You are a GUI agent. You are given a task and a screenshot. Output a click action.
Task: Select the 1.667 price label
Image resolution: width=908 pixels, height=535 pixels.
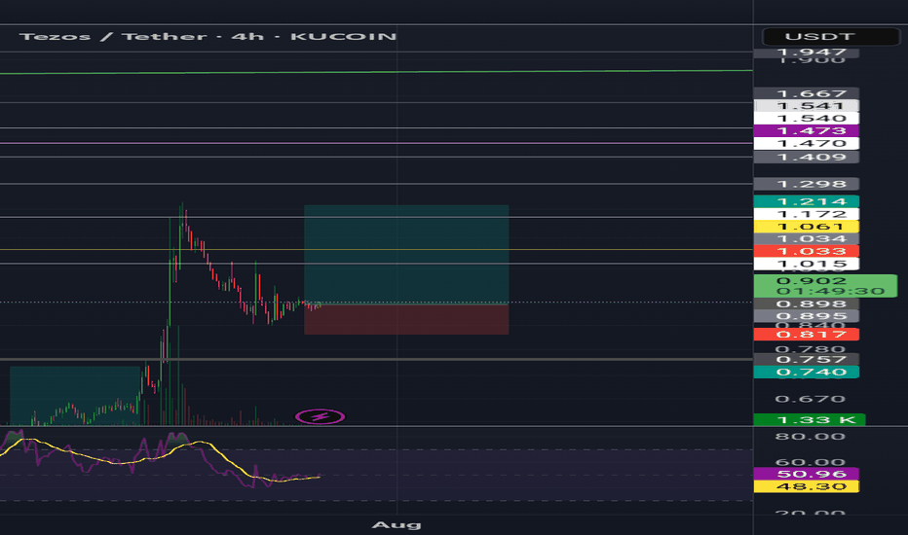(x=806, y=93)
